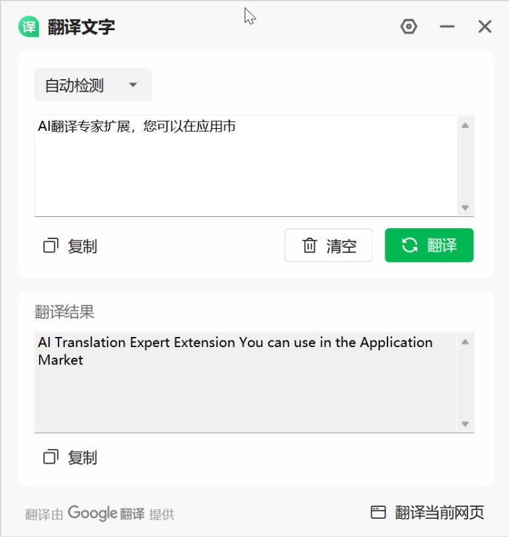Click the trash icon to clear input
Viewport: 509px width, 537px height.
click(x=310, y=246)
